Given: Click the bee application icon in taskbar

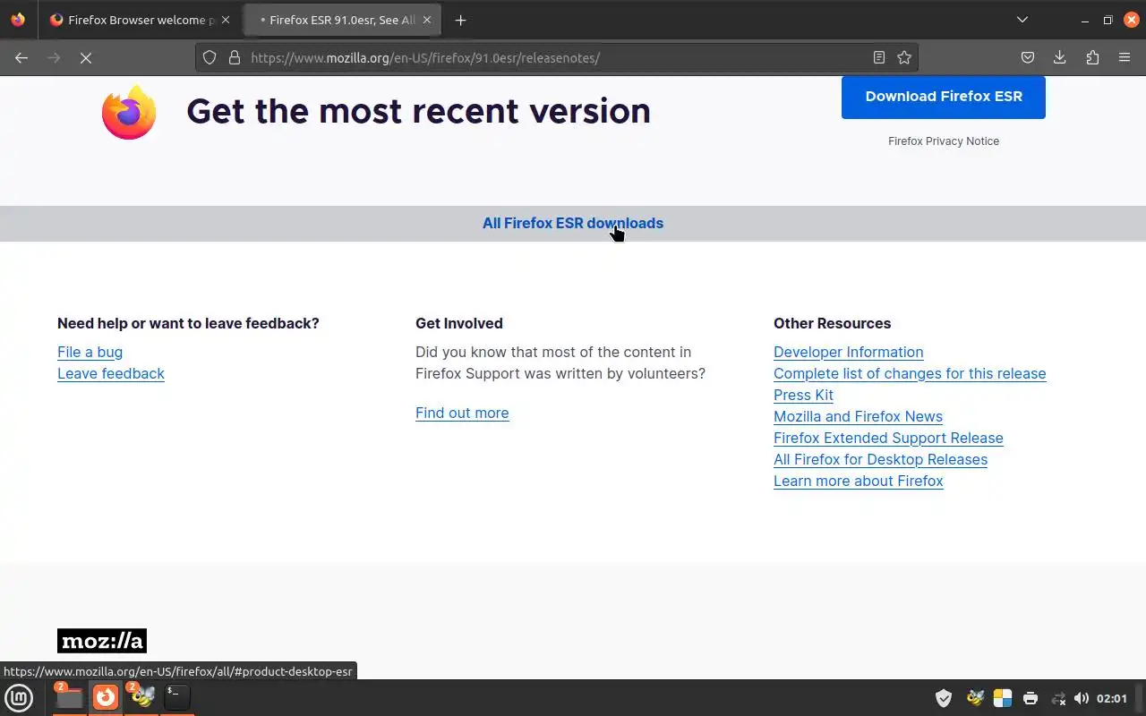Looking at the screenshot, I should point(141,697).
